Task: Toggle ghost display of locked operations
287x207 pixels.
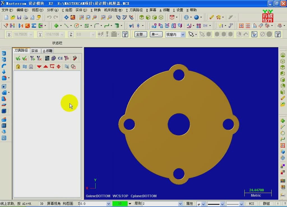Action: tap(31, 67)
